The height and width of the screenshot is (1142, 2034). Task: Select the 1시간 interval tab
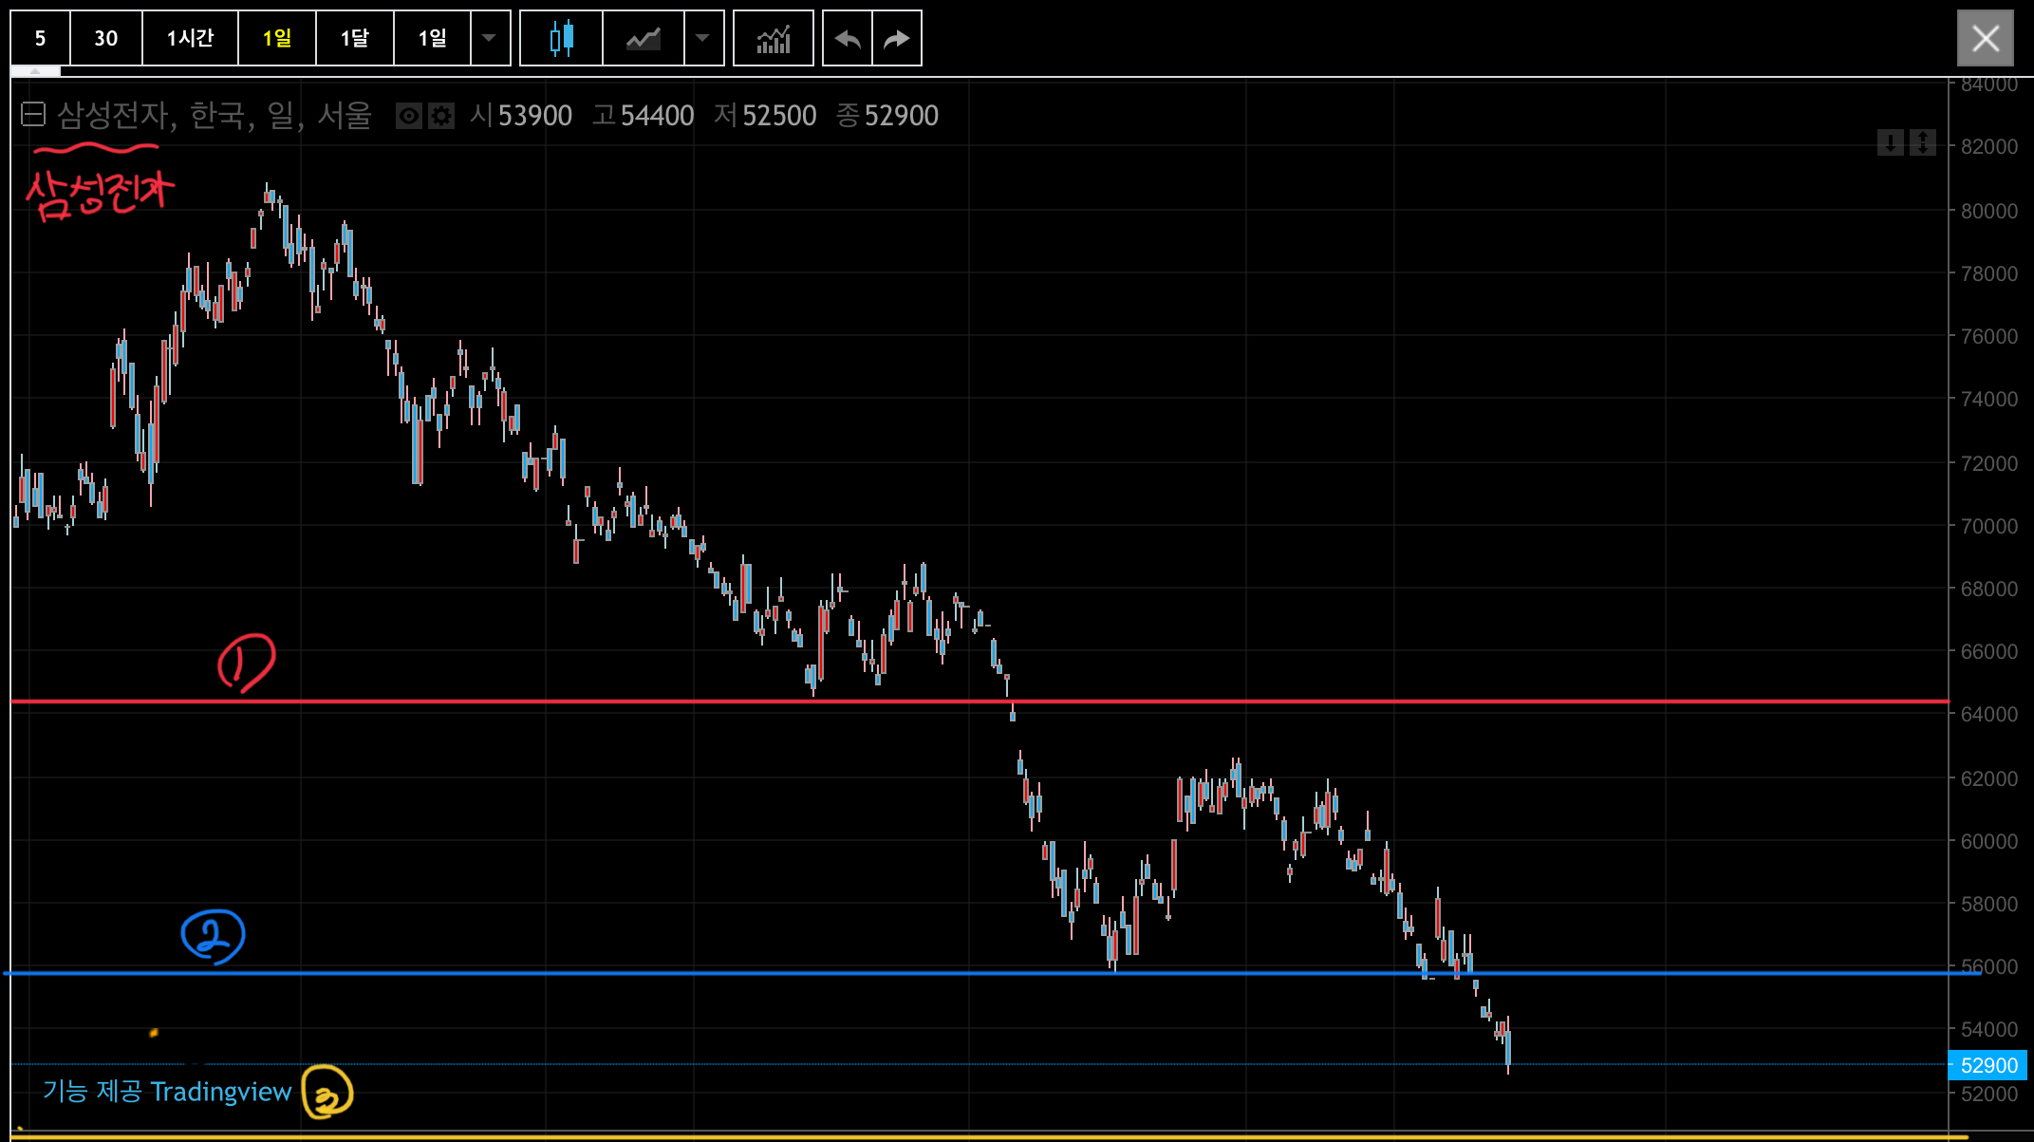click(x=190, y=38)
